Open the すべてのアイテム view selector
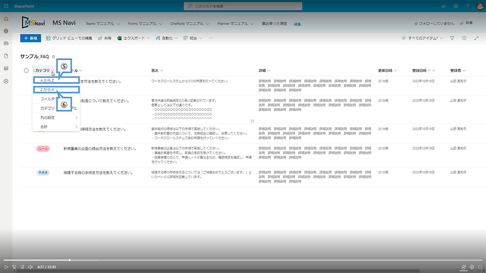Image resolution: width=486 pixels, height=273 pixels. coord(422,38)
